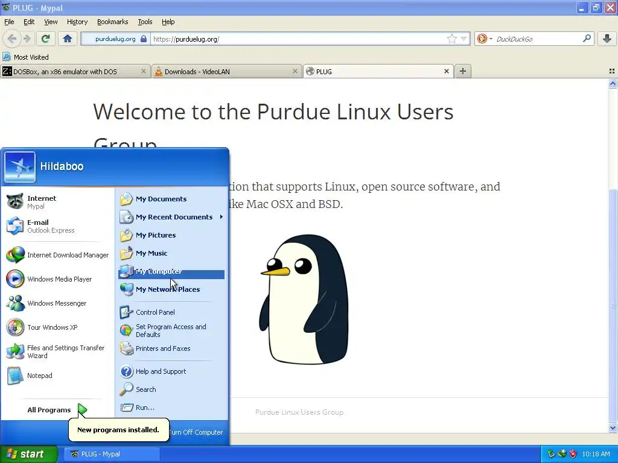Click the page scrollbar up arrow
618x463 pixels.
click(613, 83)
